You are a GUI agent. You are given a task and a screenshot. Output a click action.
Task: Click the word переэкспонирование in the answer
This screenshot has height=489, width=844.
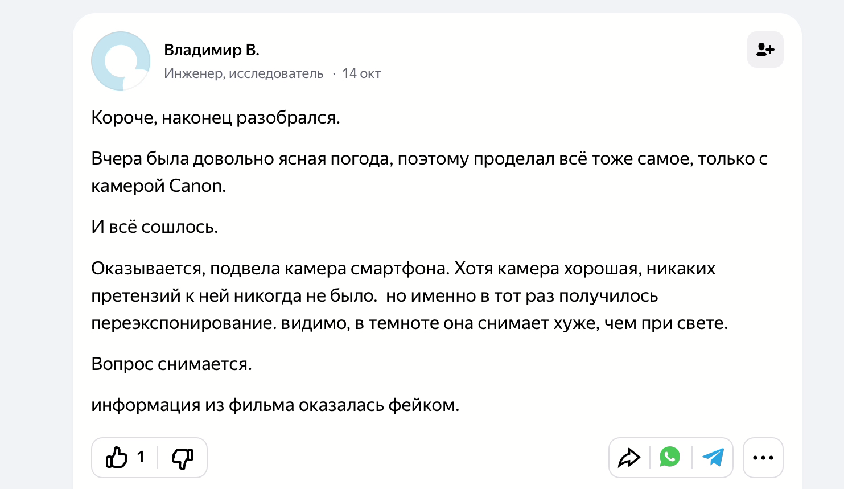point(183,323)
